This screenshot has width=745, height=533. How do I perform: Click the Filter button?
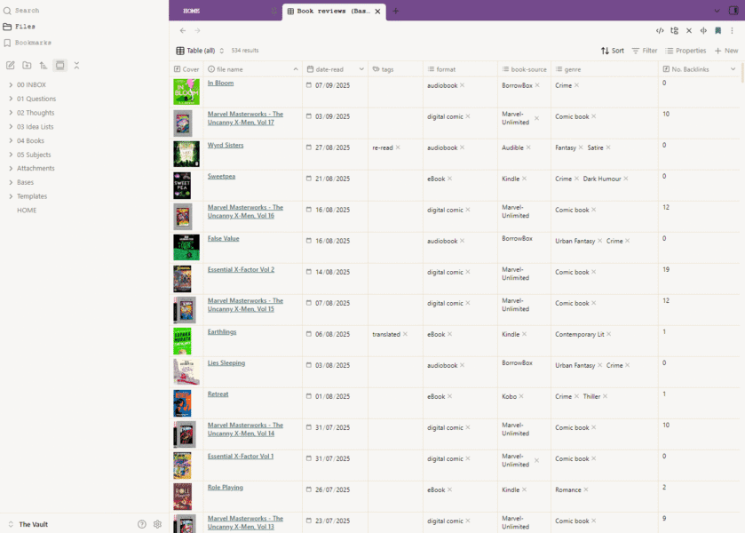pyautogui.click(x=645, y=51)
